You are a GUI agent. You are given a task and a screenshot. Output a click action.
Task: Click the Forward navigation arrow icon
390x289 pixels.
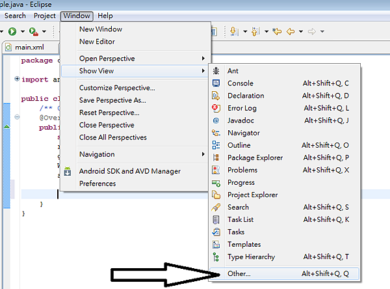point(311,31)
